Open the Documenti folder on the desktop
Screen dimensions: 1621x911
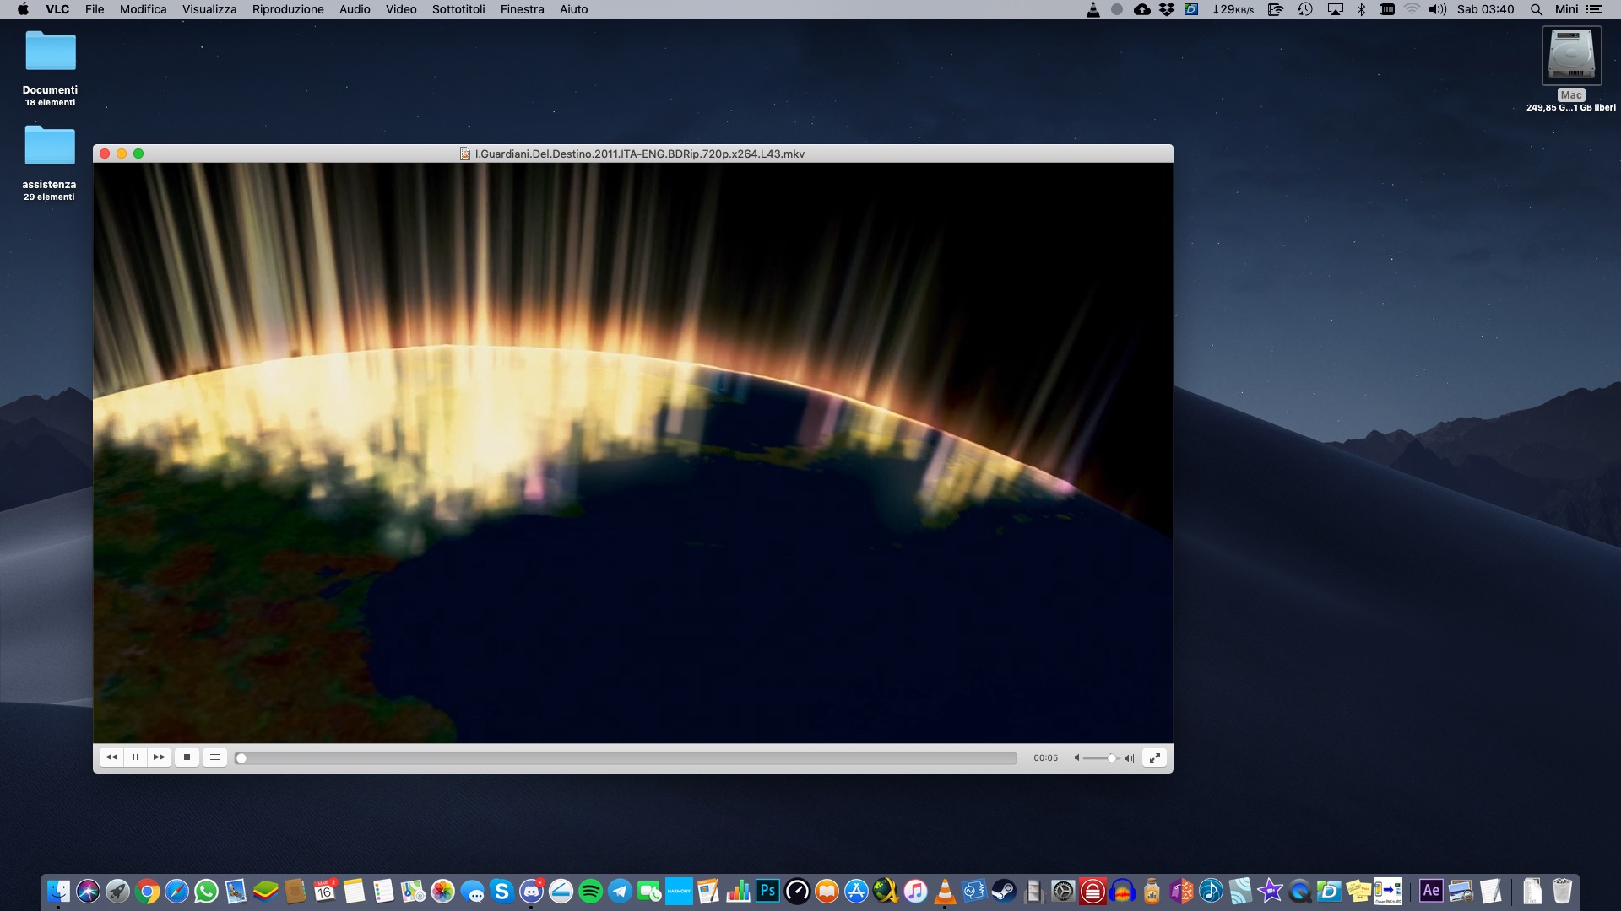(50, 52)
